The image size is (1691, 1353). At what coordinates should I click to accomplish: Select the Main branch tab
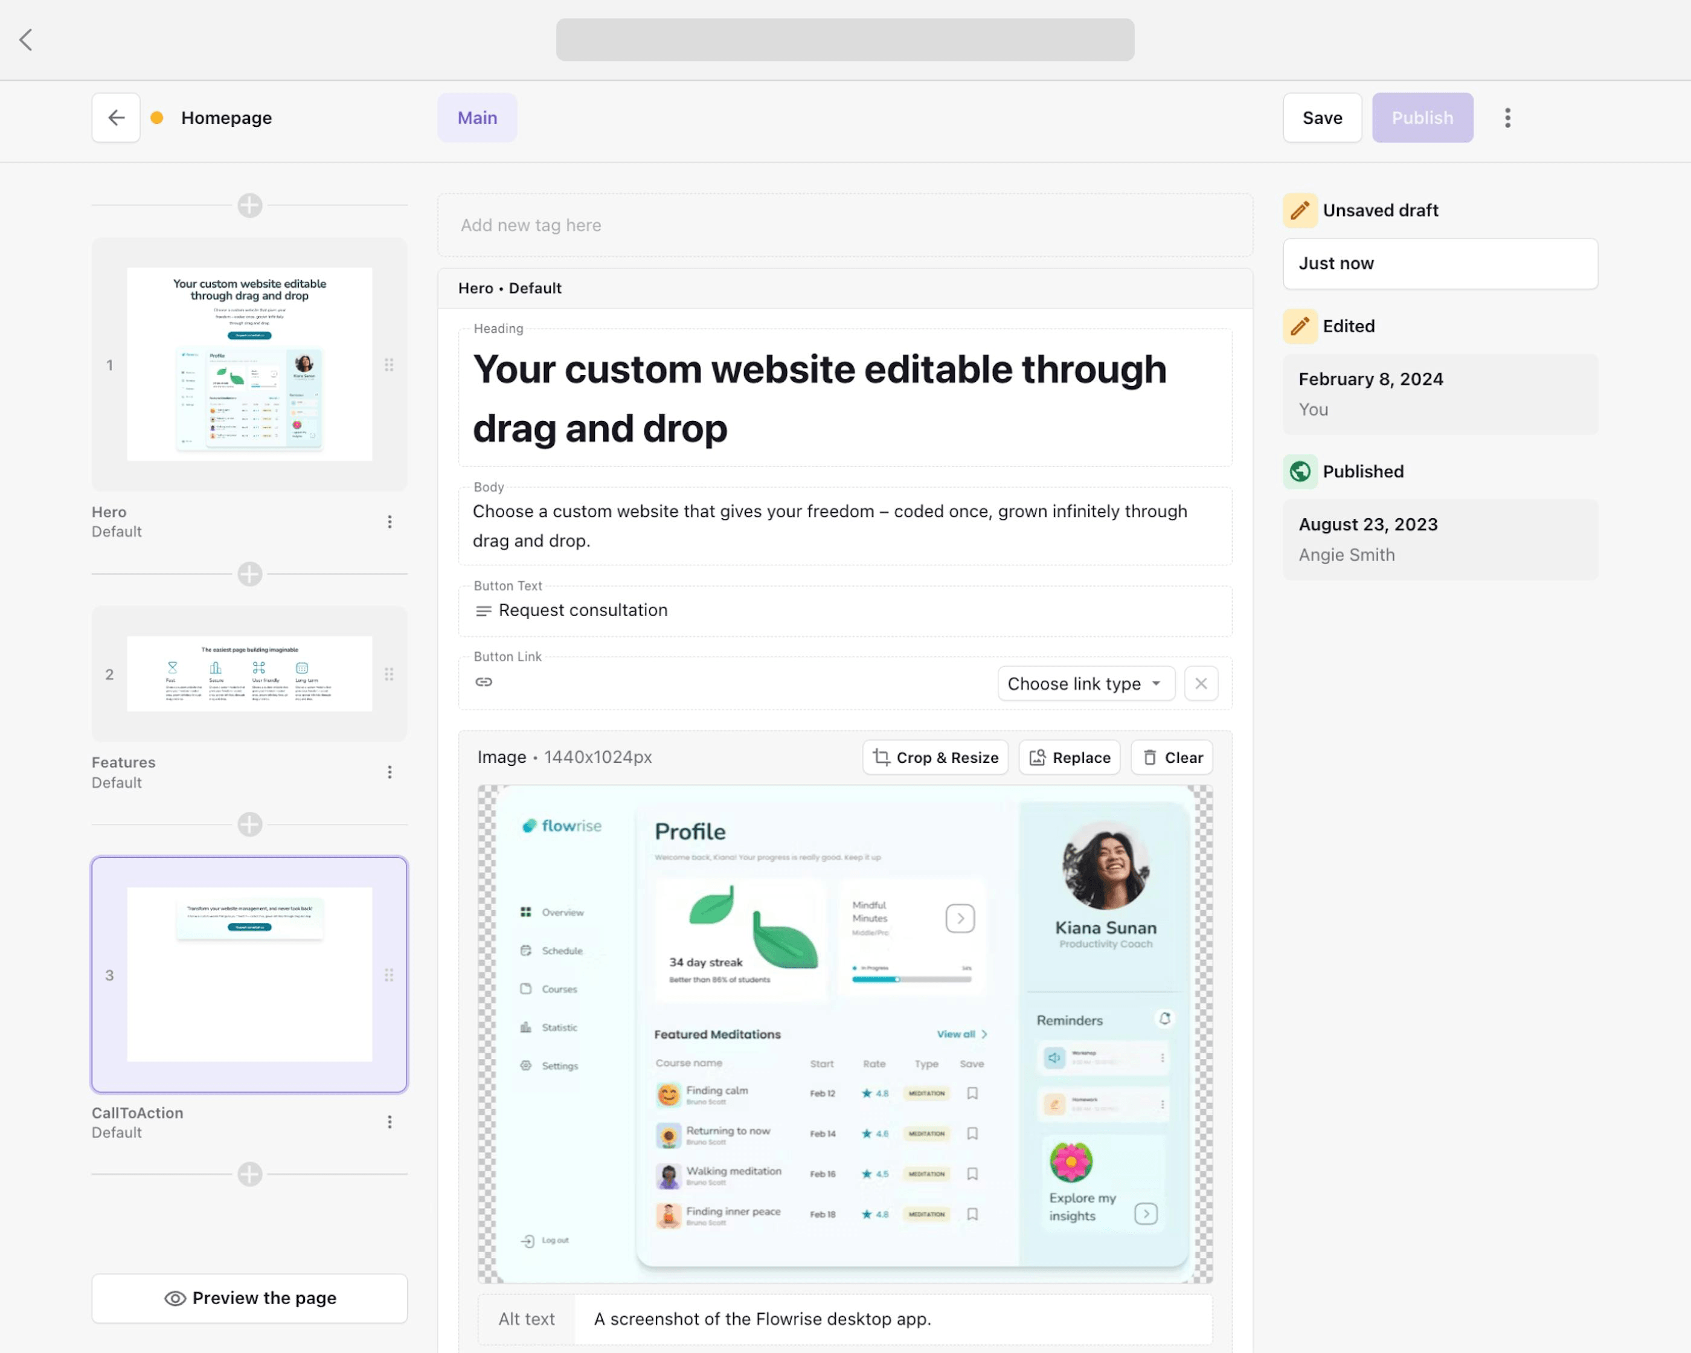tap(478, 117)
